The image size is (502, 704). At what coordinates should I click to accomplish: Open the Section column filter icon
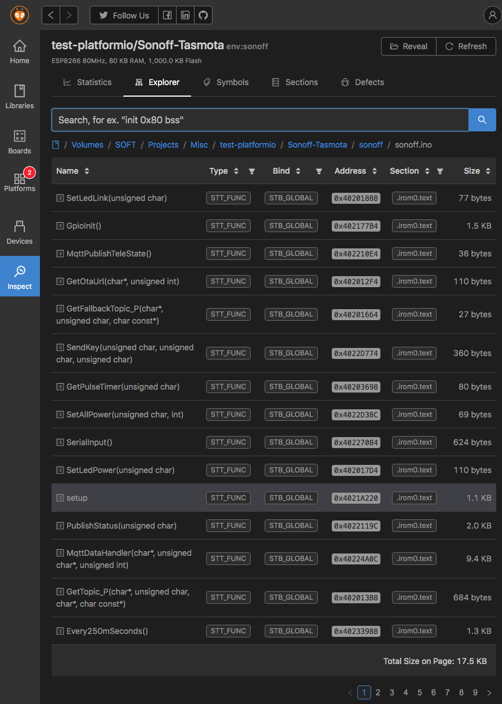coord(440,171)
